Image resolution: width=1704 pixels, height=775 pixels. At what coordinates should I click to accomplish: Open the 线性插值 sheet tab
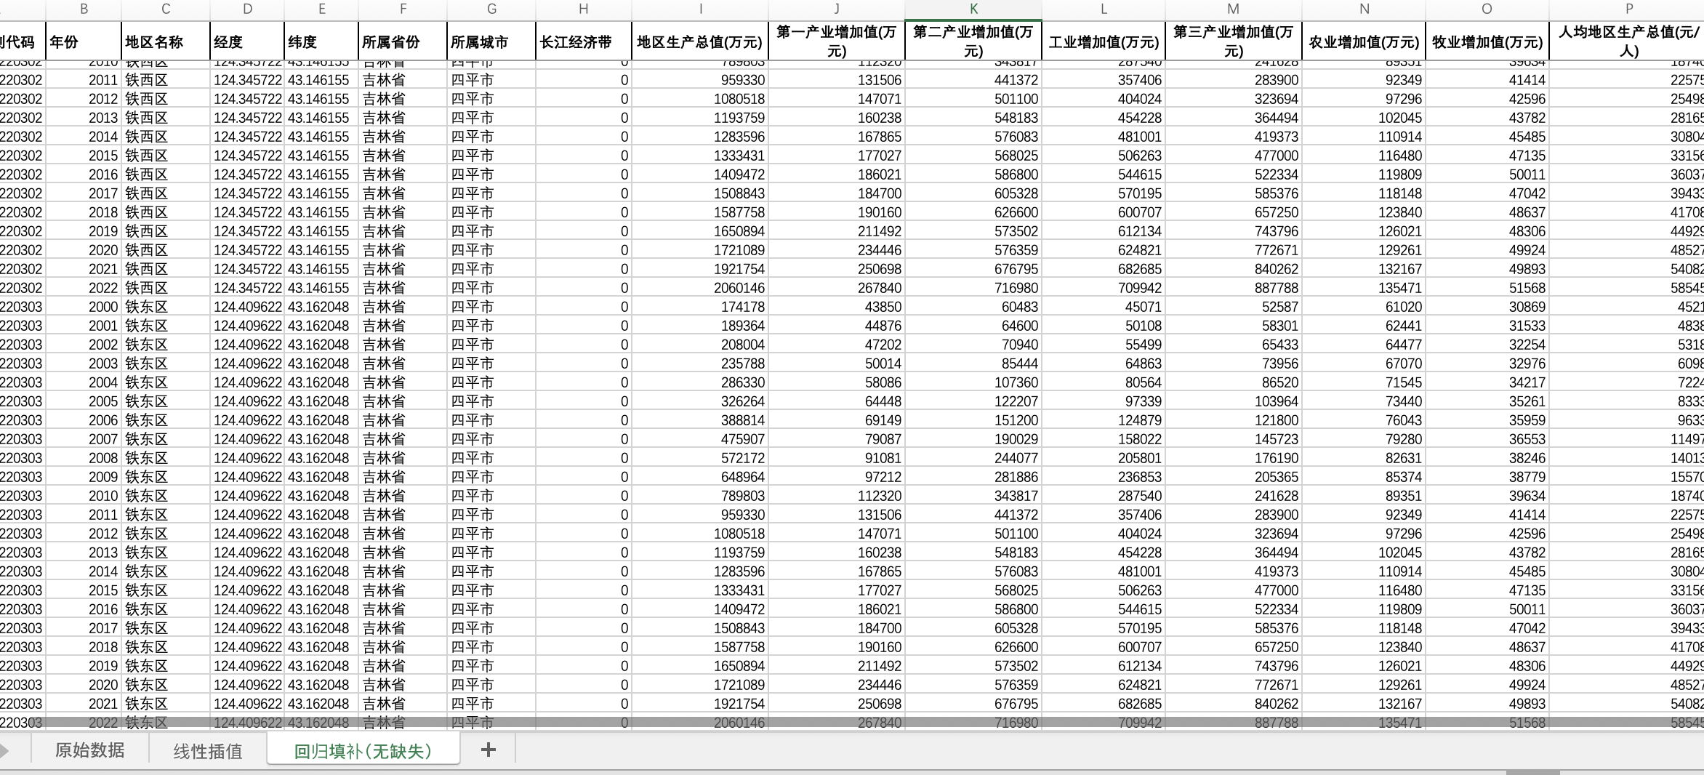pyautogui.click(x=208, y=750)
